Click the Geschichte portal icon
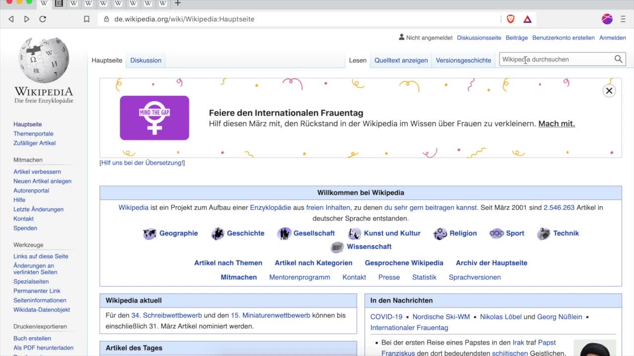The width and height of the screenshot is (634, 356). point(217,234)
